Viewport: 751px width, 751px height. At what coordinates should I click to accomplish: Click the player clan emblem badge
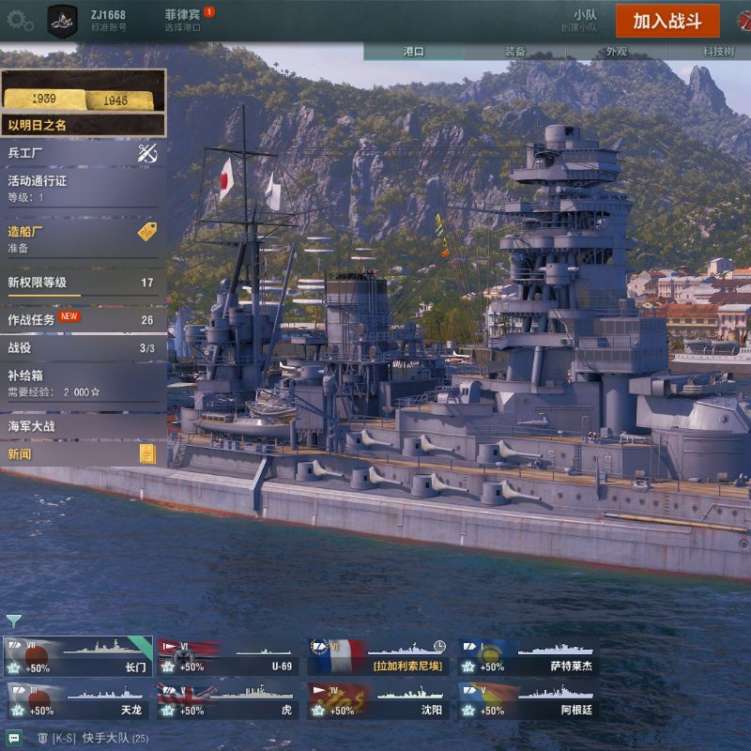pos(62,21)
